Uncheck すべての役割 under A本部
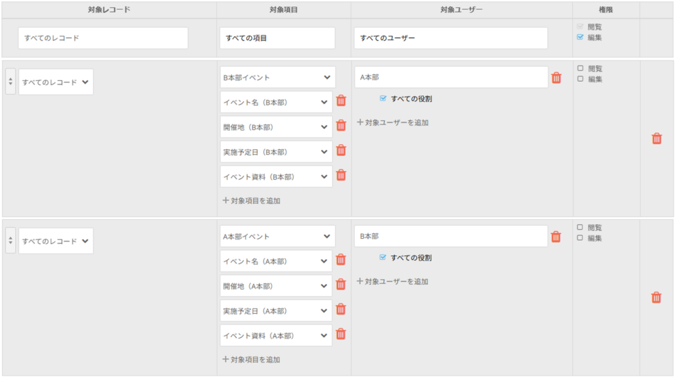 pos(383,99)
